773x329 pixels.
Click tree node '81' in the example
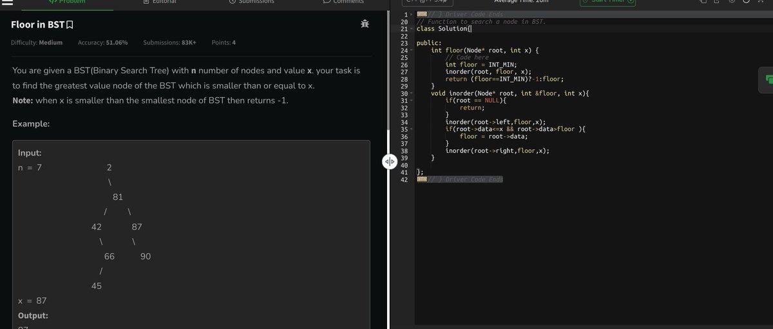tap(118, 197)
